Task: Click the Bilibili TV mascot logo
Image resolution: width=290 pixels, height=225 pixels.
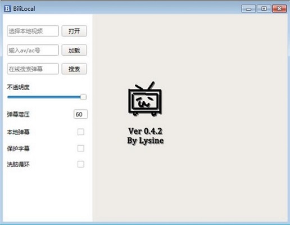Action: click(145, 99)
